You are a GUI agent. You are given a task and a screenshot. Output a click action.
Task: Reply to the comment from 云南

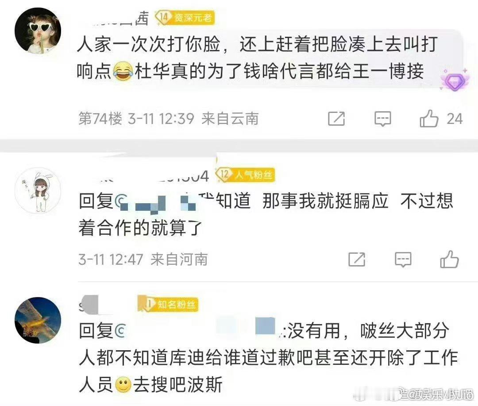[x=382, y=119]
